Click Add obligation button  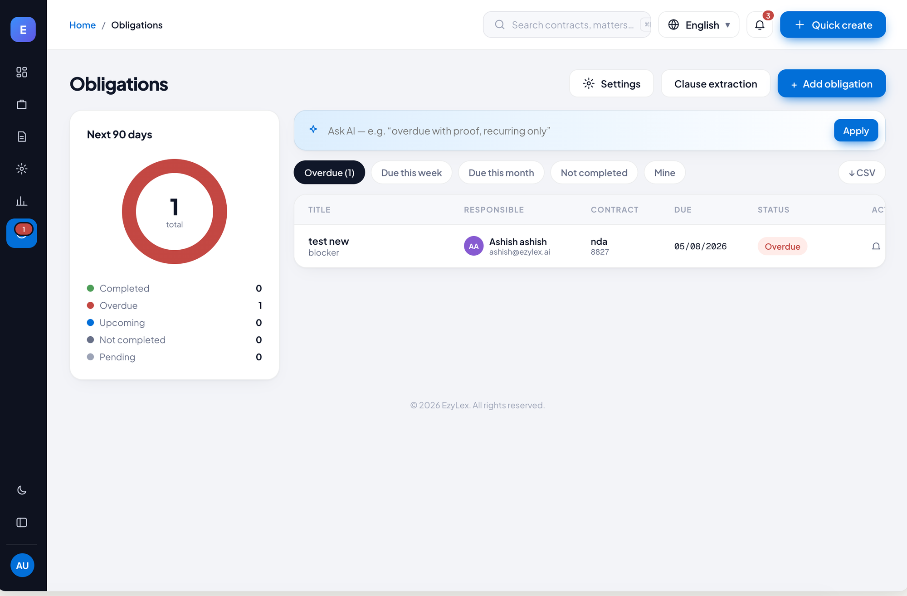tap(831, 83)
